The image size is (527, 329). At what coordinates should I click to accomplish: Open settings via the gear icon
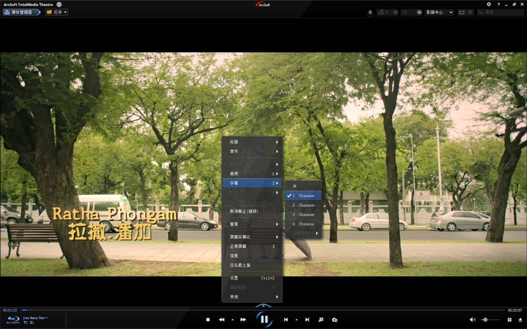coord(489,4)
